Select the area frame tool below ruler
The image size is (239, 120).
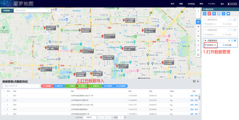pos(198,36)
